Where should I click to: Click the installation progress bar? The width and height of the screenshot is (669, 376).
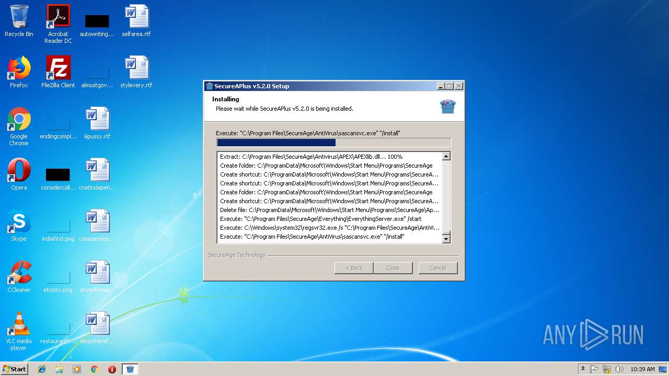[x=333, y=143]
